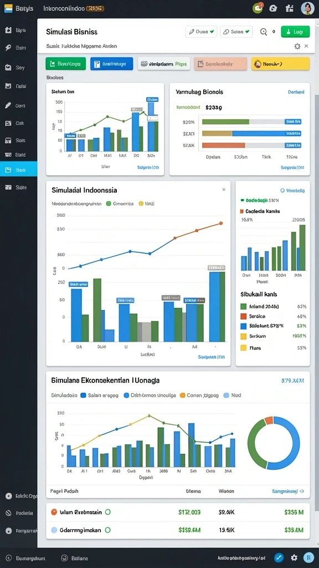This screenshot has width=319, height=568.
Task: Close the Simuladal Indoonssia chart panel
Action: pos(224,190)
